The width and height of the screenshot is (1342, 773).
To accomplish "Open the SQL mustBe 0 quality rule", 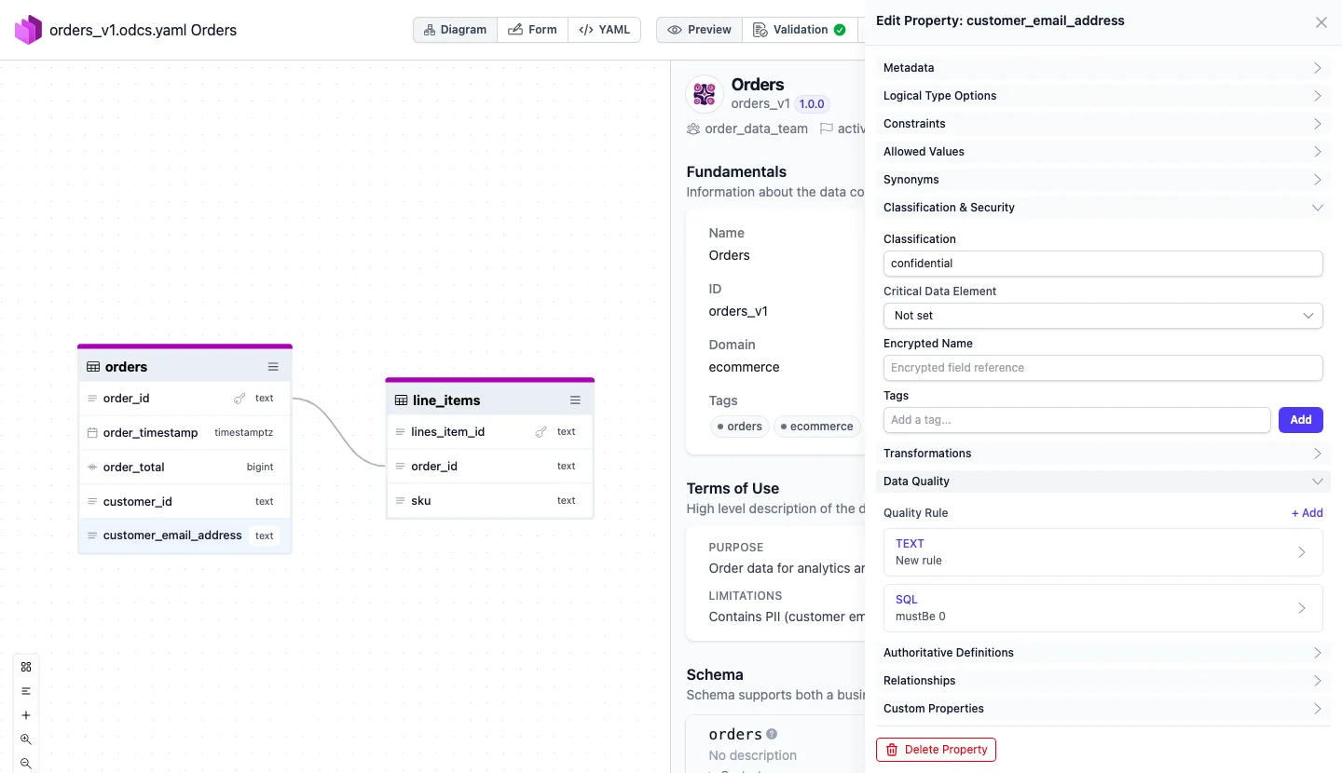I will click(1103, 608).
